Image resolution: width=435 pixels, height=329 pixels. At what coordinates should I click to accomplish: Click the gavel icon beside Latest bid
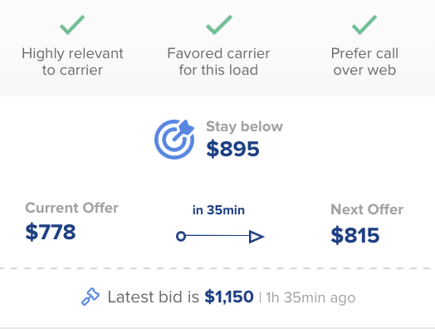[x=90, y=297]
